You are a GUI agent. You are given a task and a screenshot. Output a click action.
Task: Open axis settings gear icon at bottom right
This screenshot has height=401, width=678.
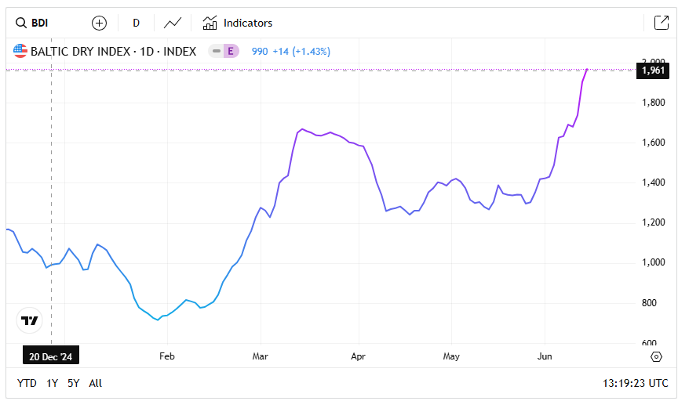pos(656,356)
